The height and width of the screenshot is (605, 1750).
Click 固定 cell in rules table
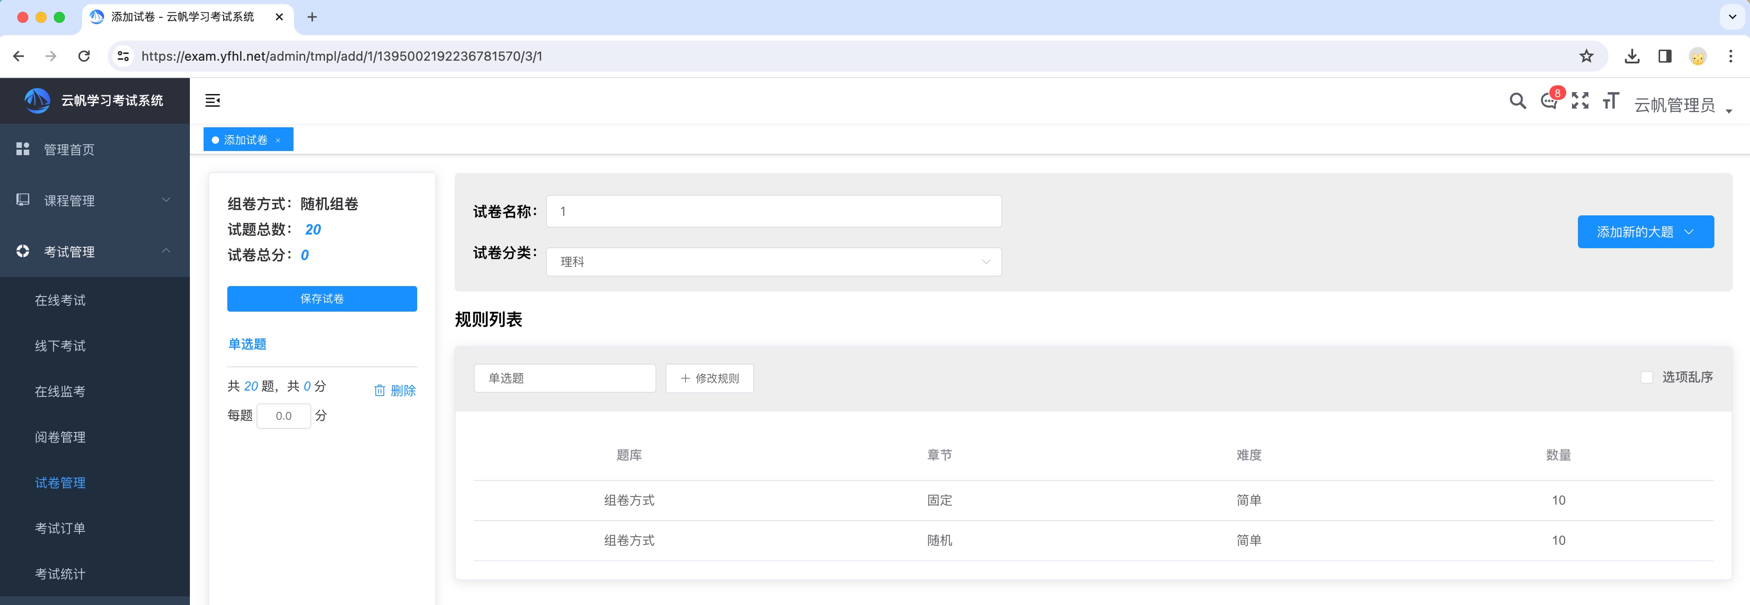coord(939,501)
